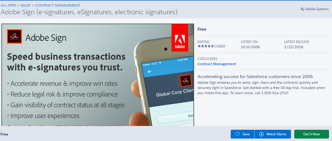
Task: Click the By Adobe Systems publisher text
Action: 314,9
